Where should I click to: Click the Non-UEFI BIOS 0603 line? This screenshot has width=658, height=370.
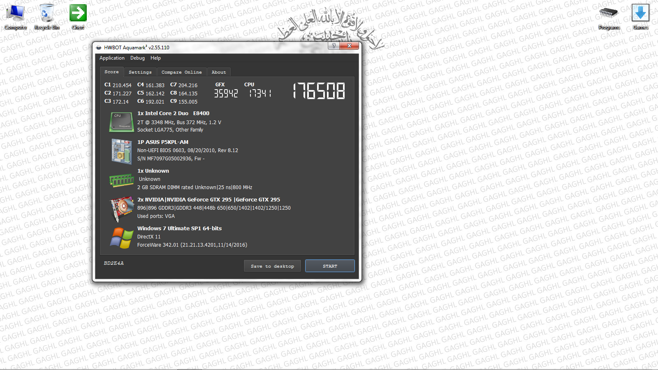188,150
